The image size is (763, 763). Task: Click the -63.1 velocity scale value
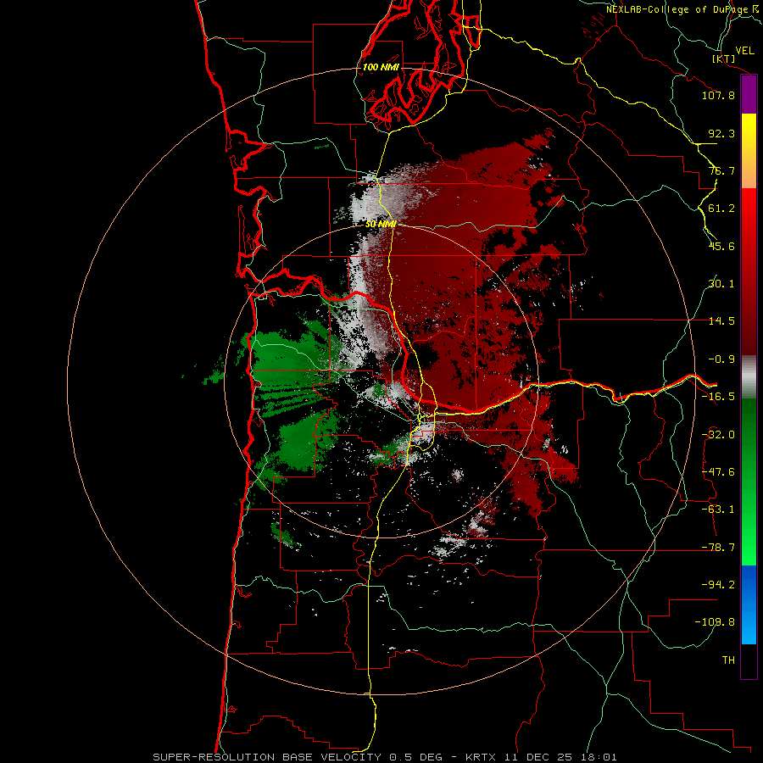(x=718, y=510)
